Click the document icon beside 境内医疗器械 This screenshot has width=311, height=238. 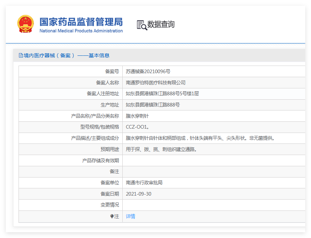click(21, 55)
